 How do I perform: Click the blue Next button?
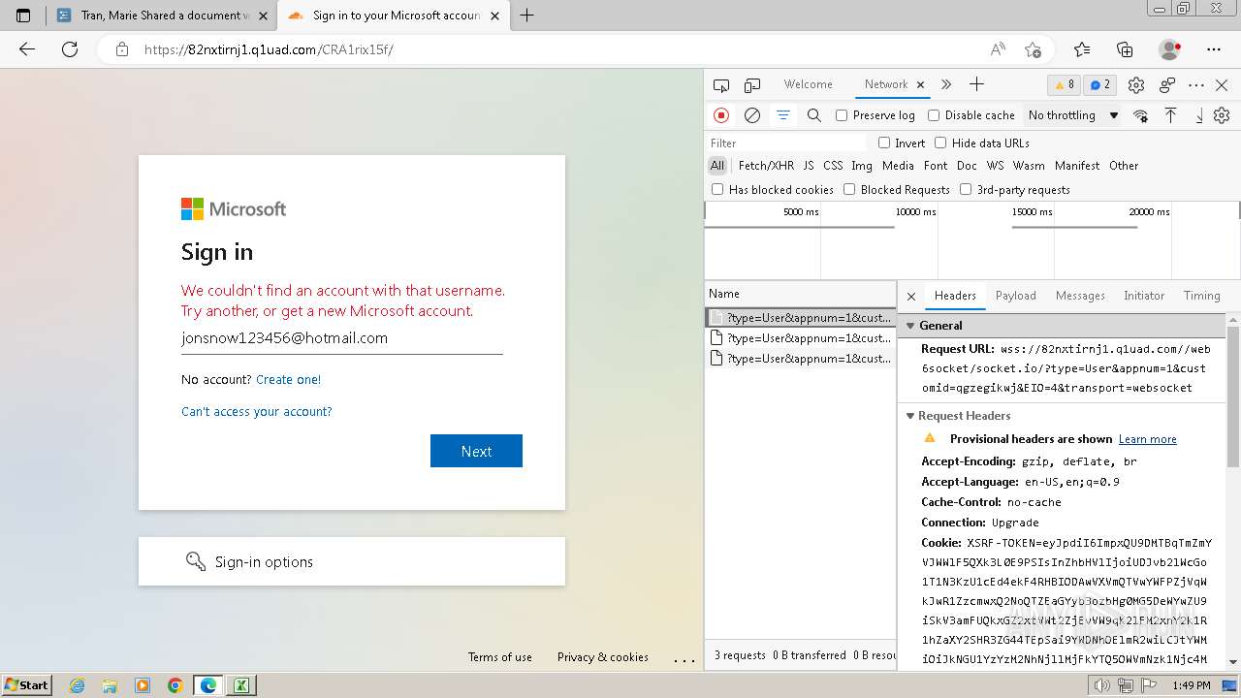tap(476, 451)
